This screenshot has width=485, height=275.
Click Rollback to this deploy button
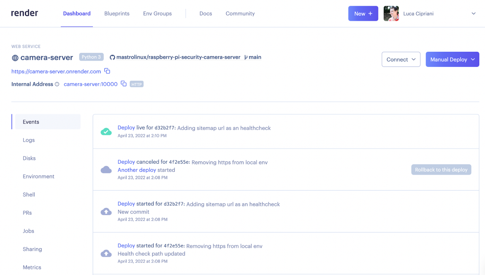(x=441, y=169)
